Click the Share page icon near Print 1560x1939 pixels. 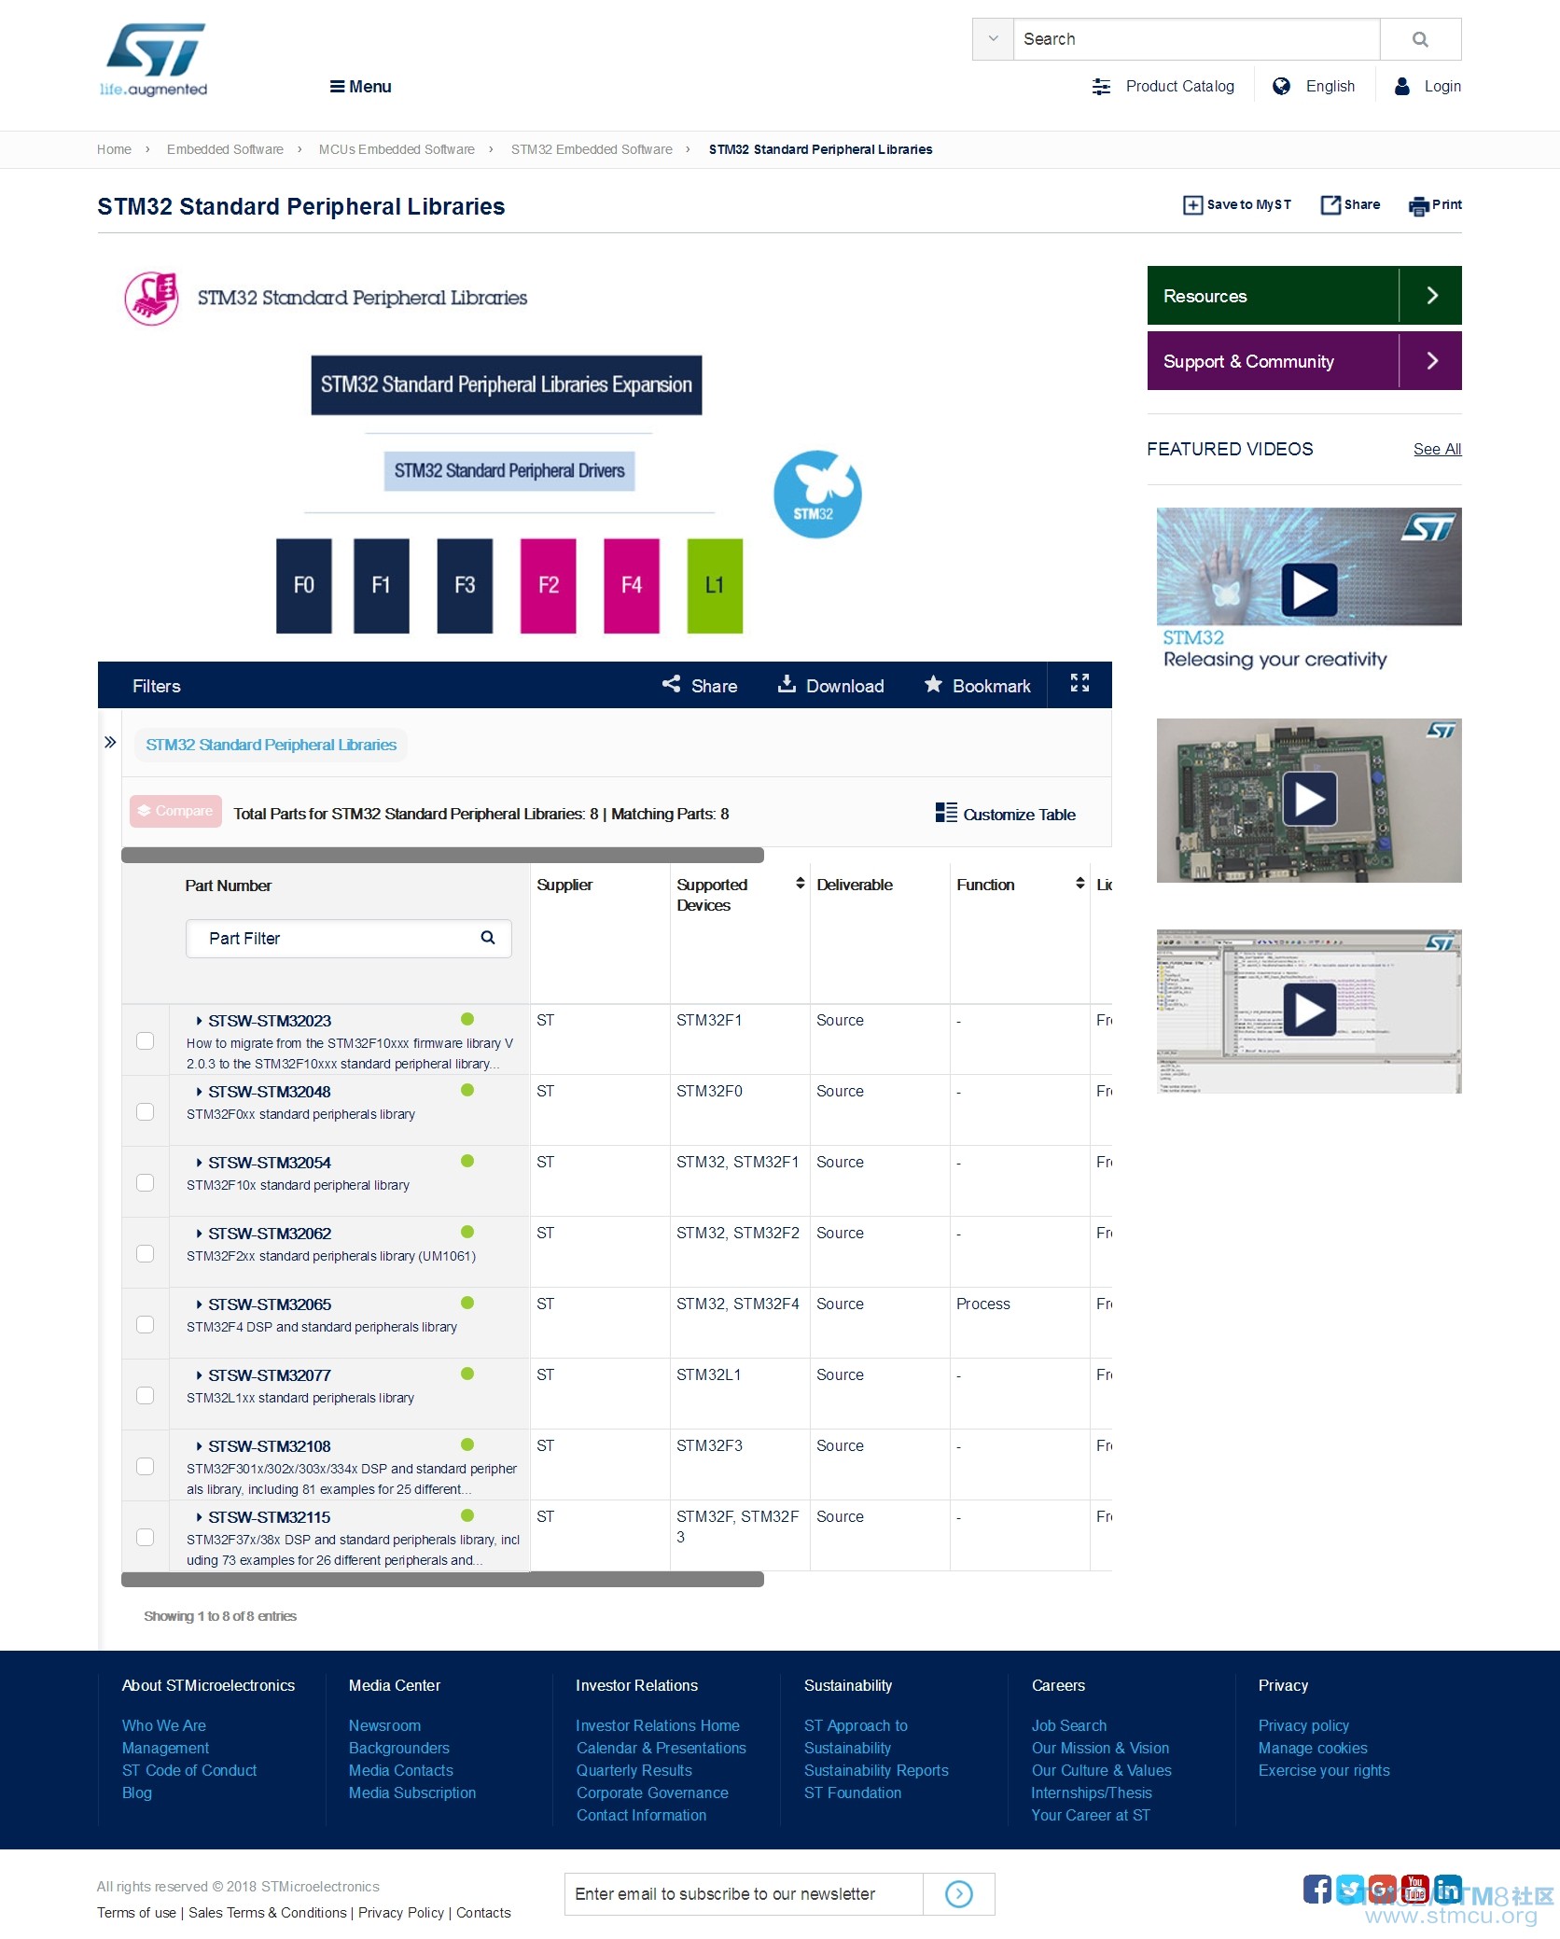1330,205
